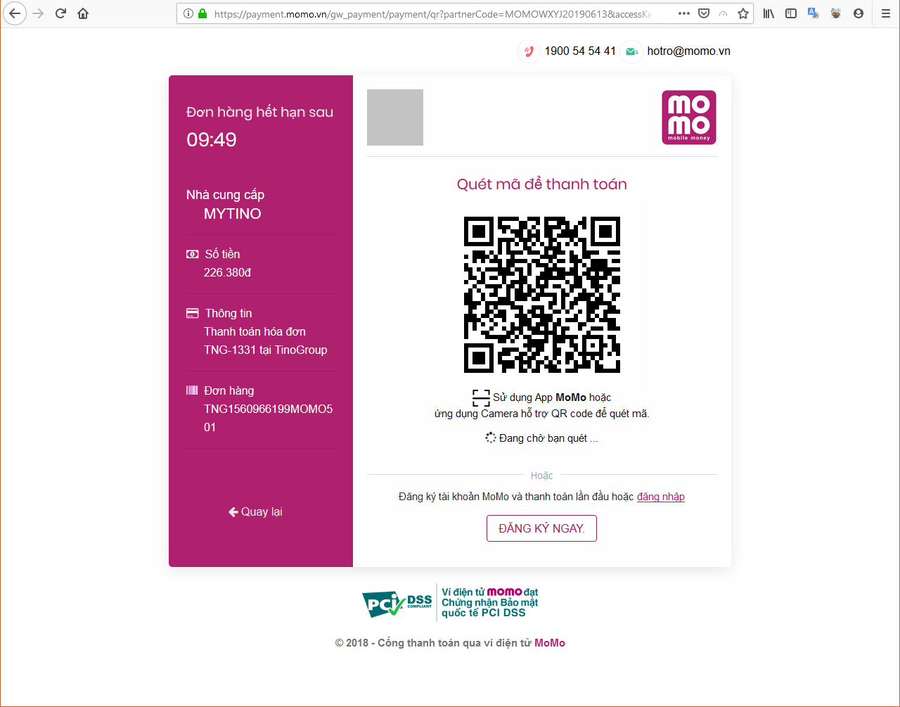Open Firefox account profile icon
900x707 pixels.
pyautogui.click(x=858, y=13)
